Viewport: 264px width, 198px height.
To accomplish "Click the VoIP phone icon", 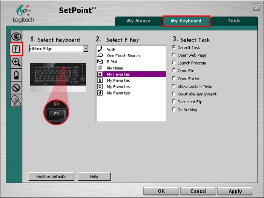I will (x=100, y=49).
